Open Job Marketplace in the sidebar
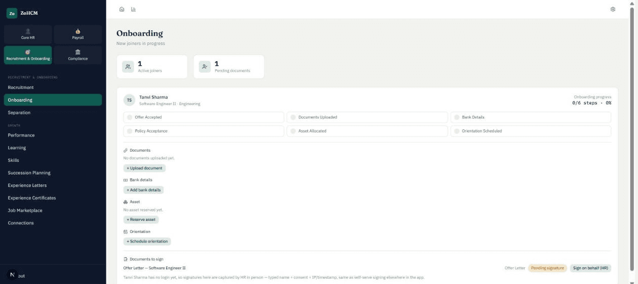 coord(53,211)
